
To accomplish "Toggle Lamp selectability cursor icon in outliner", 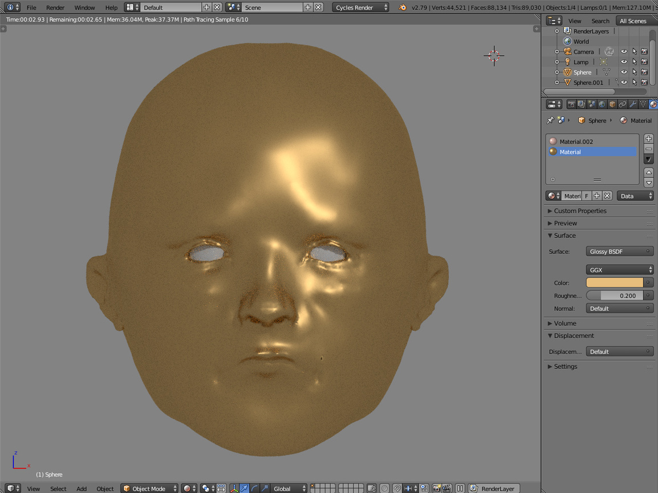I will pos(634,62).
